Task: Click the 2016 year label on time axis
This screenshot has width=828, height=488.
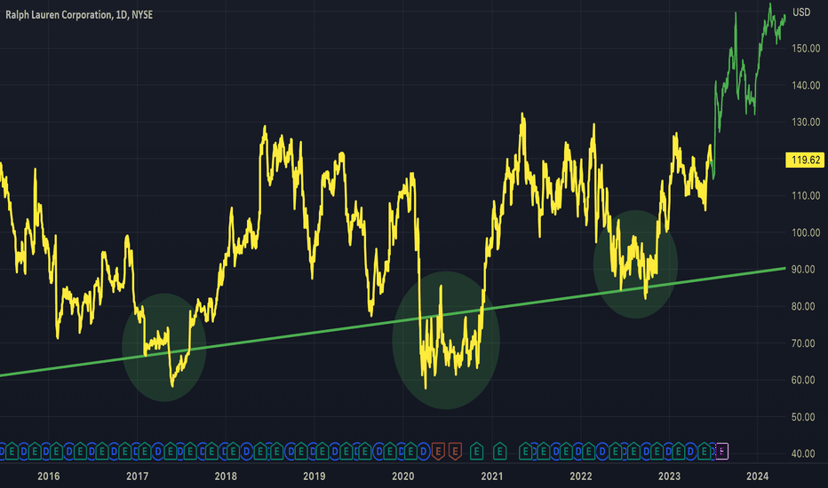Action: (x=49, y=476)
